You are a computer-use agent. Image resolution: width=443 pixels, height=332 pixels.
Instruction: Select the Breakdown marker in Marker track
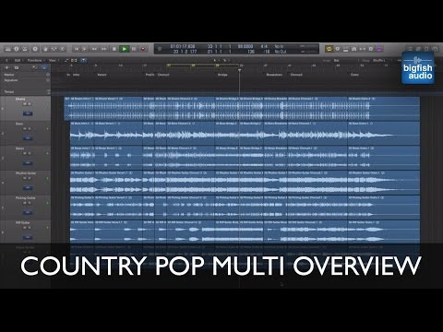[x=274, y=75]
